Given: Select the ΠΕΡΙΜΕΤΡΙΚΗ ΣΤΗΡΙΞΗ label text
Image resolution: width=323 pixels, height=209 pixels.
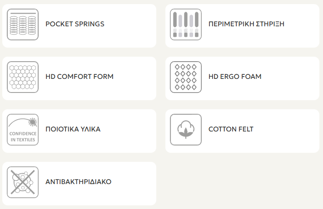Looking at the screenshot, I should coord(246,24).
